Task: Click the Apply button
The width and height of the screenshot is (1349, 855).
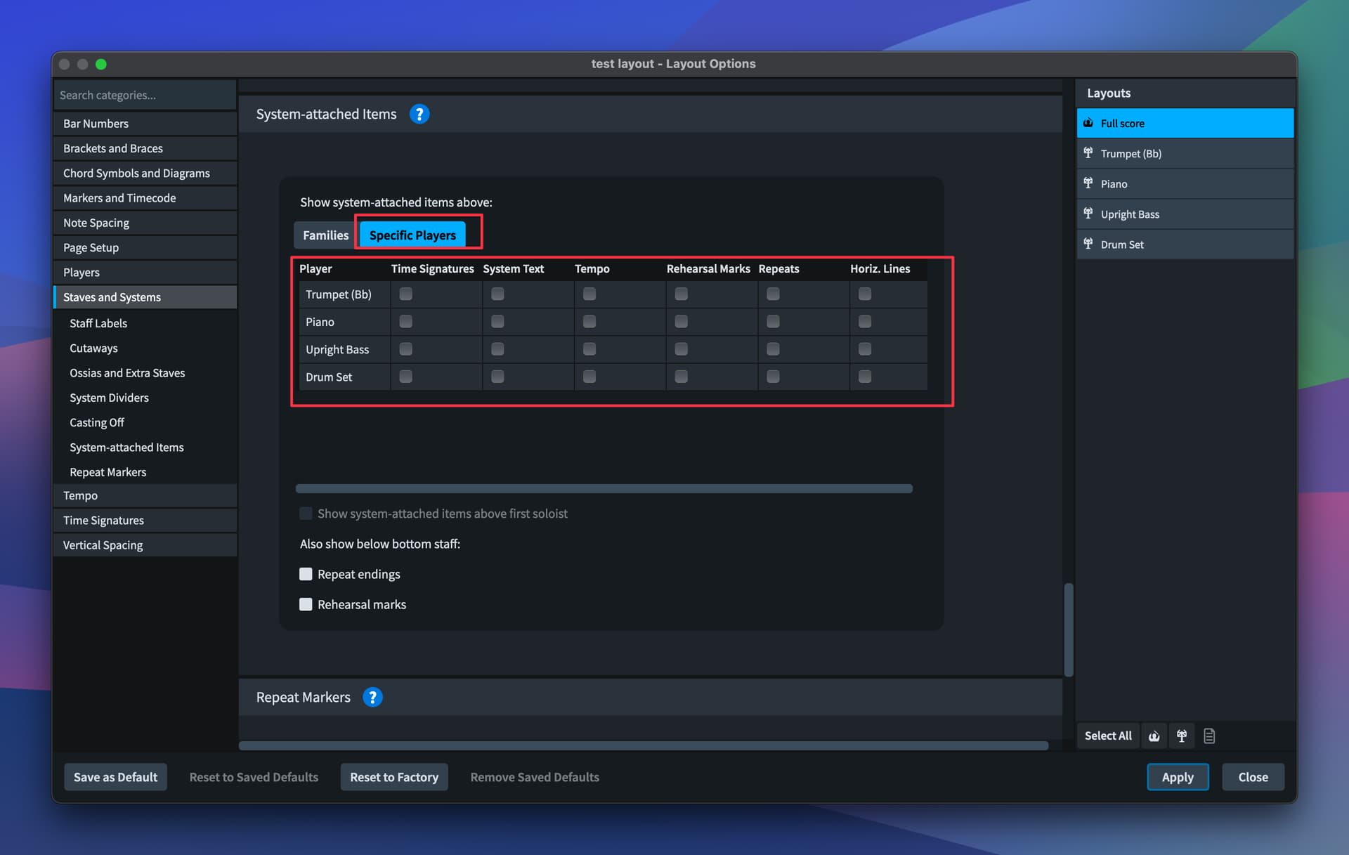Action: pos(1178,777)
